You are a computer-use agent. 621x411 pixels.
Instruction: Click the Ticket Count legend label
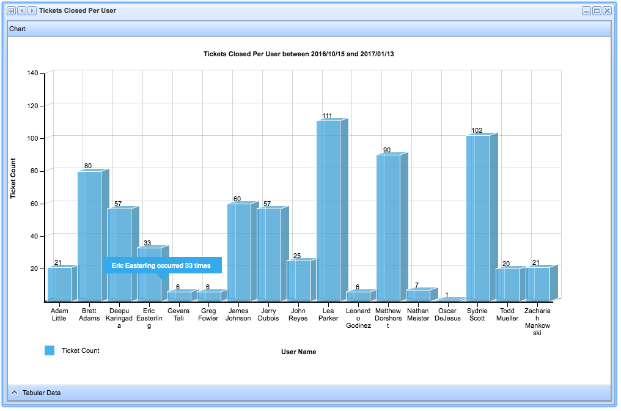point(80,350)
